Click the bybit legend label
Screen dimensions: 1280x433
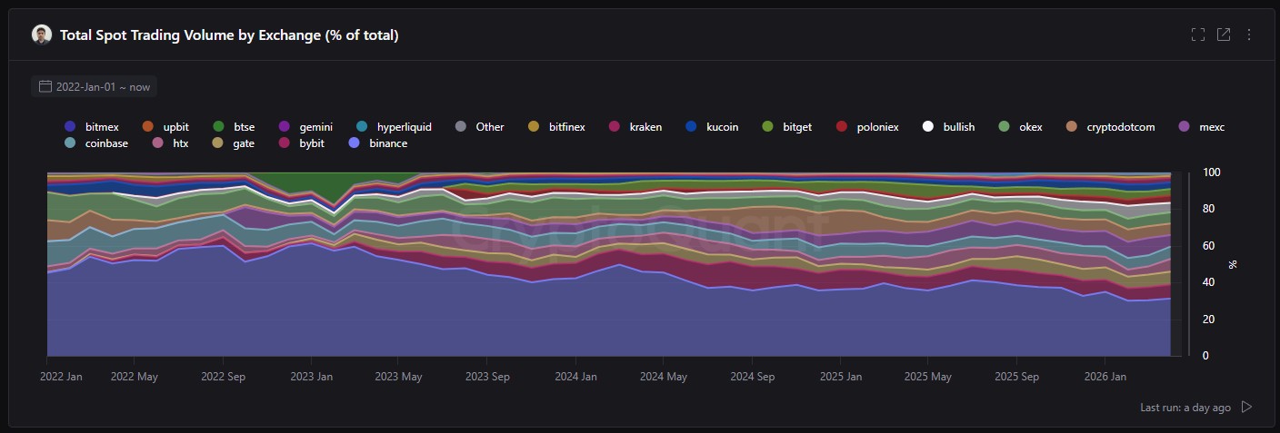(311, 143)
